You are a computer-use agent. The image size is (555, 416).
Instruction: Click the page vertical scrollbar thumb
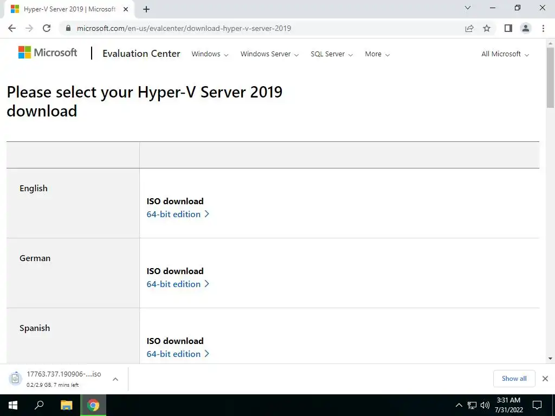click(x=551, y=77)
